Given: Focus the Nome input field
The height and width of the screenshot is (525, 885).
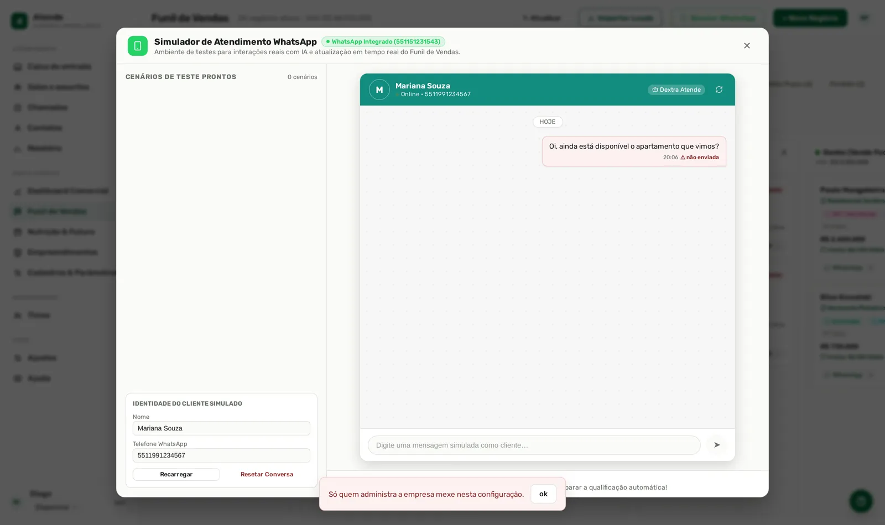Looking at the screenshot, I should click(221, 428).
